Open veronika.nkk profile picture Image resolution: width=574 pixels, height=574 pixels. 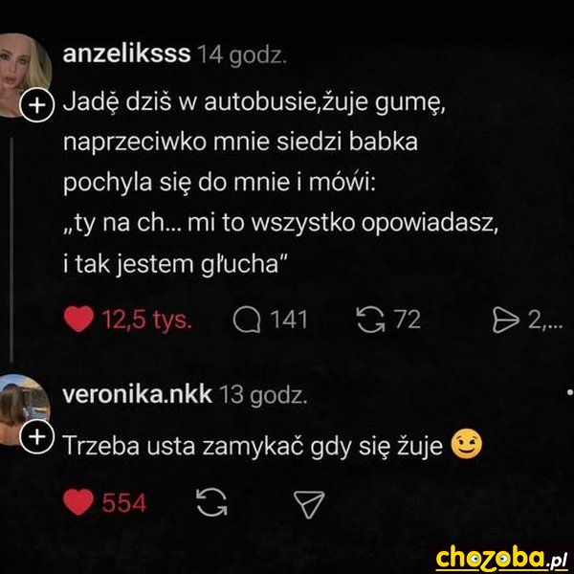(22, 407)
